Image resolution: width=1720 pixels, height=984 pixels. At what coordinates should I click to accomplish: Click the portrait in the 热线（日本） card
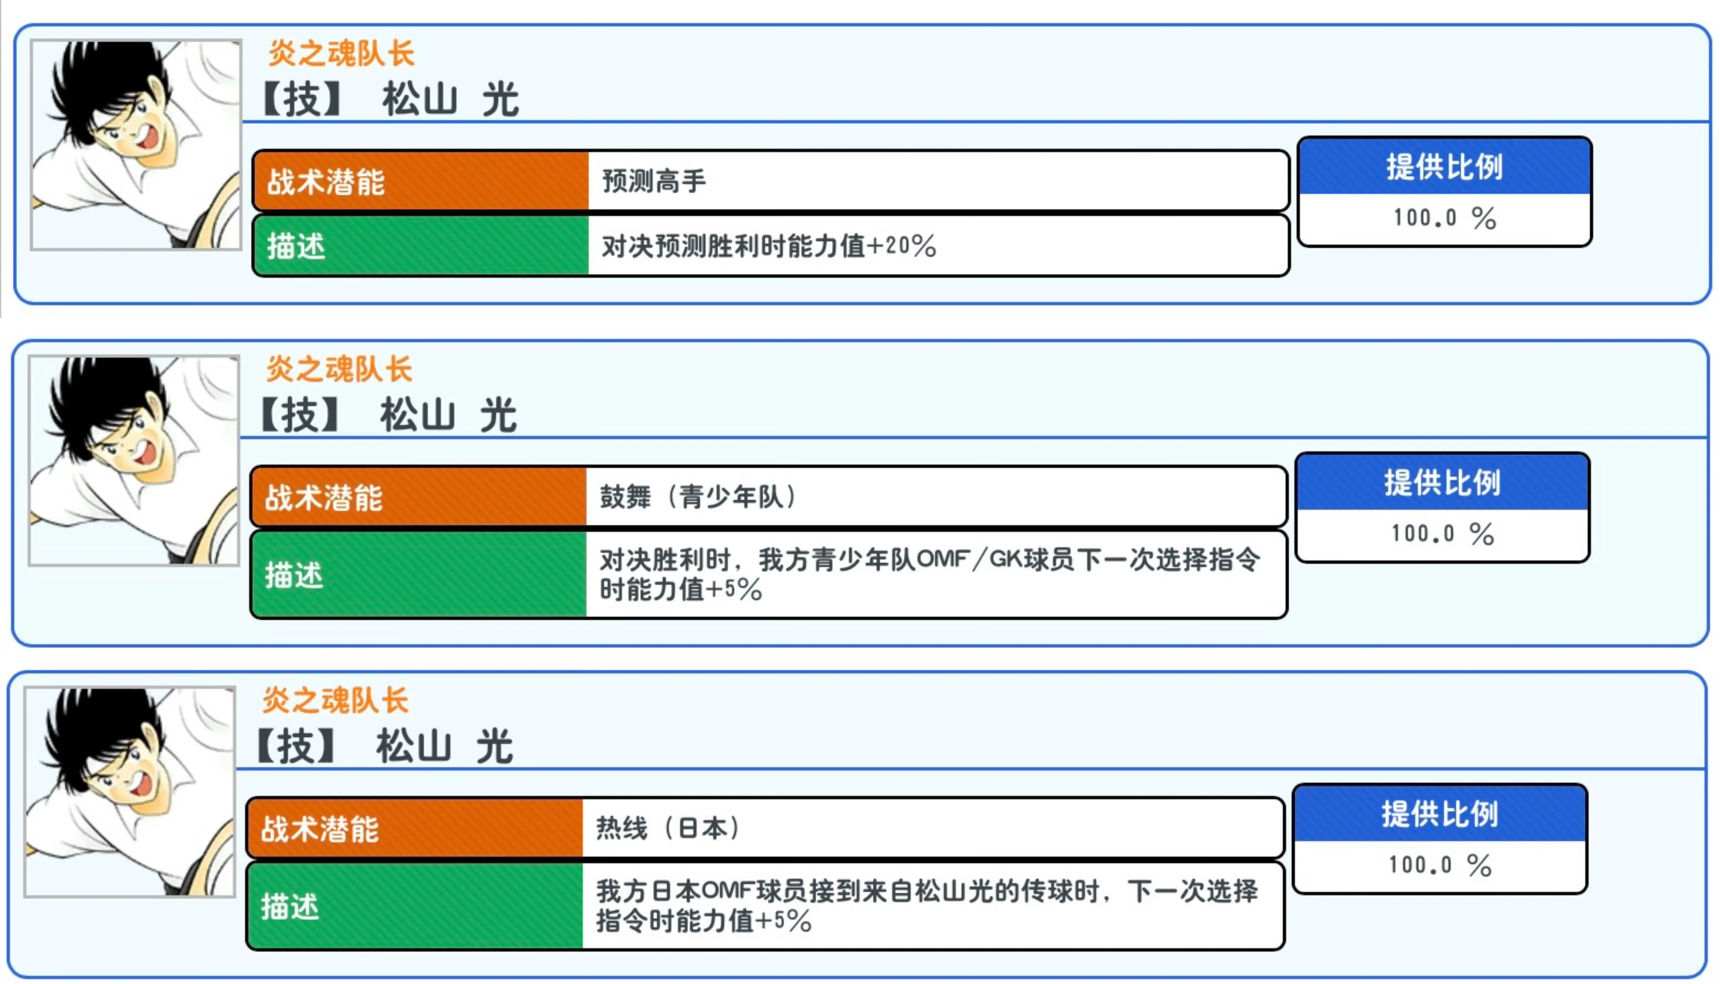click(x=130, y=792)
